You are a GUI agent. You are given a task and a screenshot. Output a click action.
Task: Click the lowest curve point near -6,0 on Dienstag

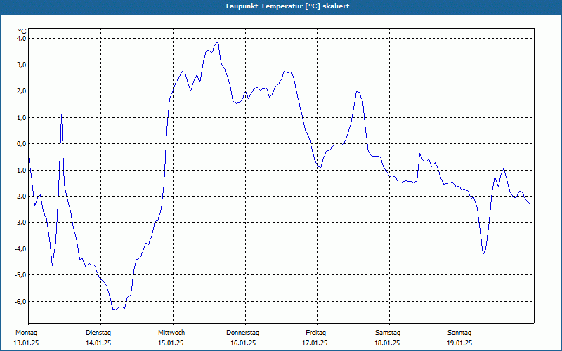click(x=115, y=310)
